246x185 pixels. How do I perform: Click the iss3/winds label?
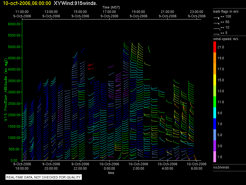point(221,167)
